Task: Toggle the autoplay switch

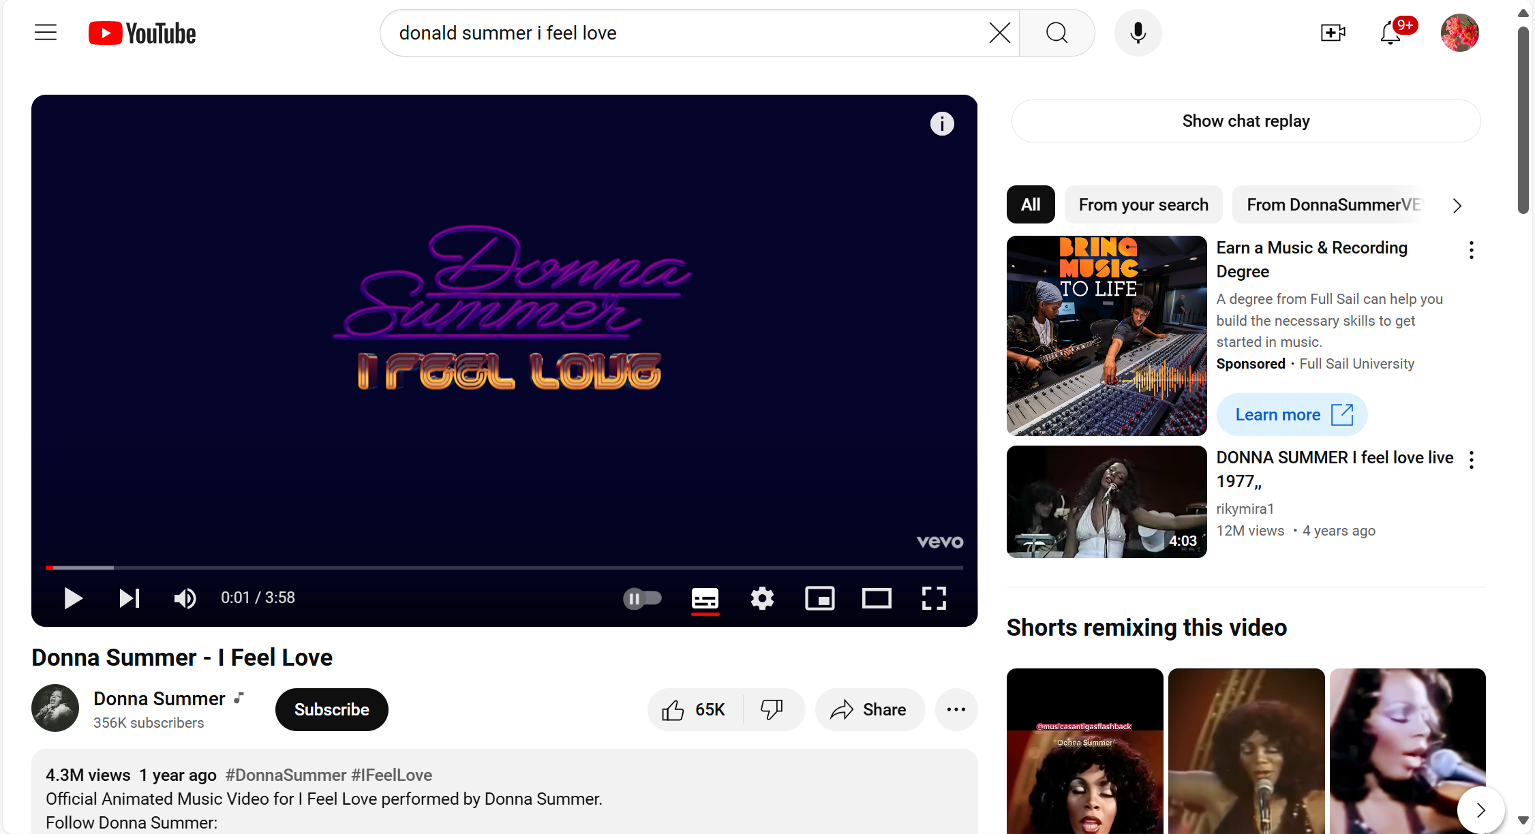Action: 642,598
